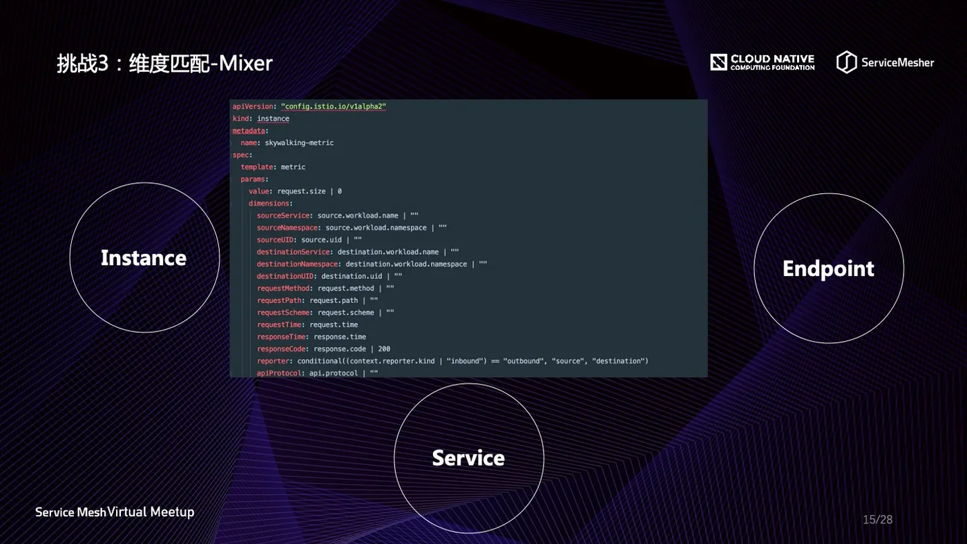Click the Service Mesh Virtual Meetup footer text
This screenshot has width=967, height=544.
click(115, 512)
